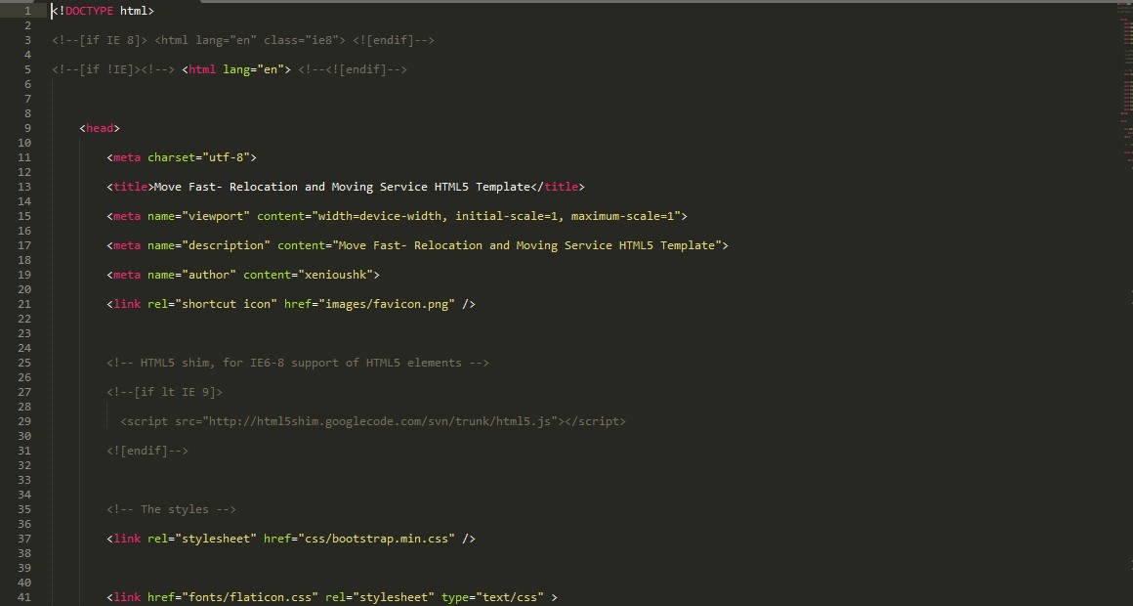1133x606 pixels.
Task: Click the html lang="en" tag on line 5
Action: [236, 69]
